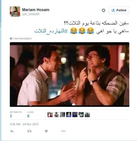Click the reply arrow icon

(x=12, y=131)
